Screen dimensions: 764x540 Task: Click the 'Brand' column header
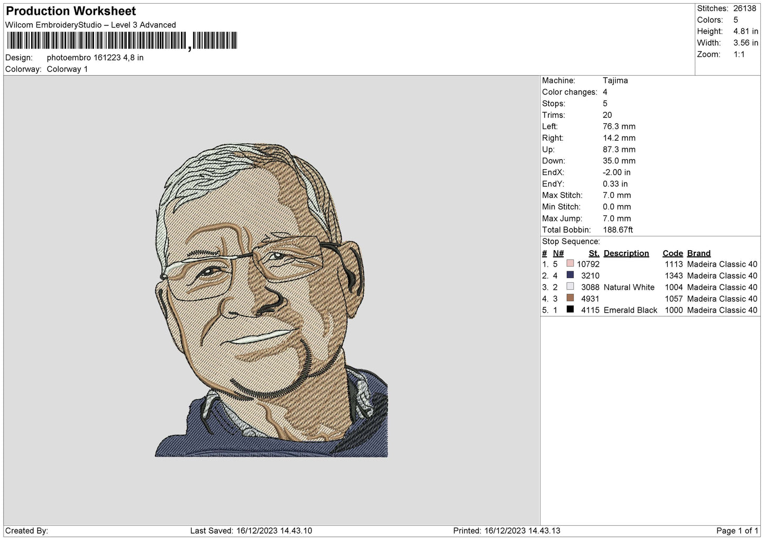click(699, 253)
